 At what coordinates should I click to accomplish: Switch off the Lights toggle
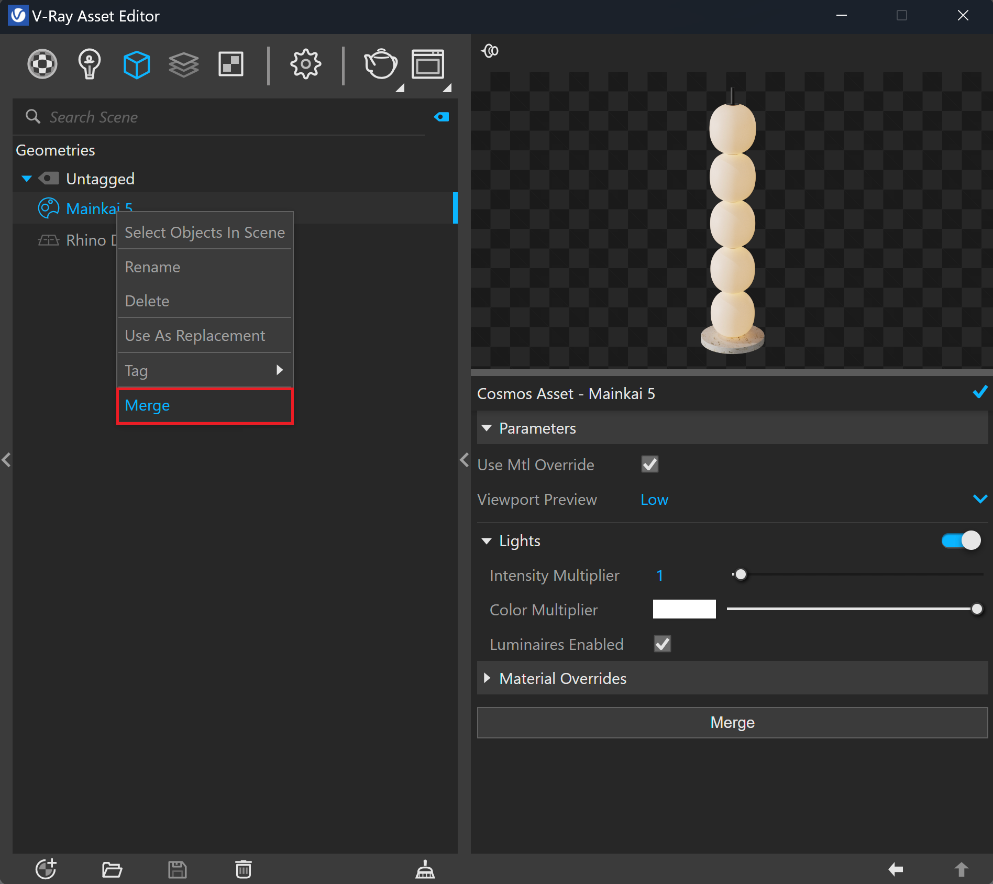961,540
